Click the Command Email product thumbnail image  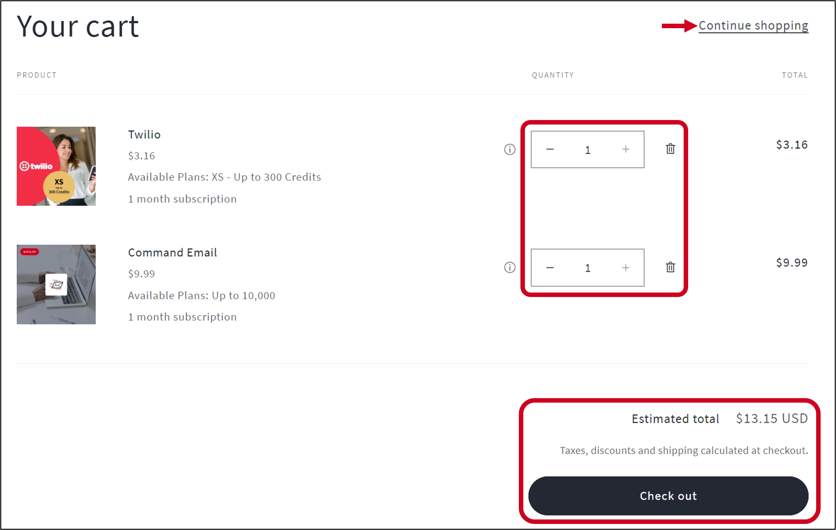(56, 284)
